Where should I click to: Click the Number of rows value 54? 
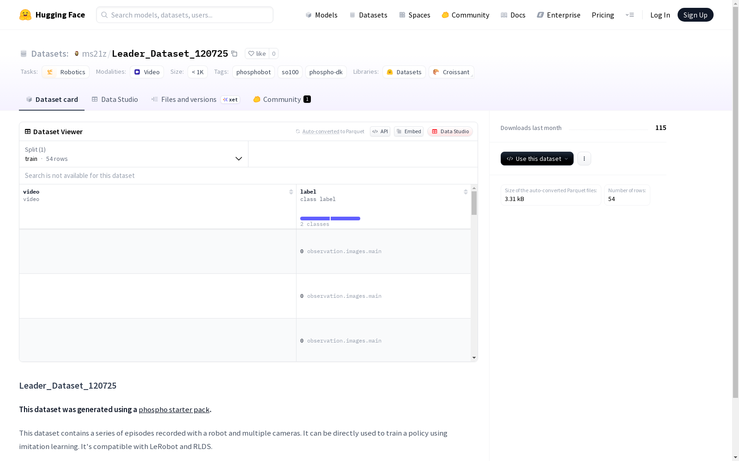[612, 199]
